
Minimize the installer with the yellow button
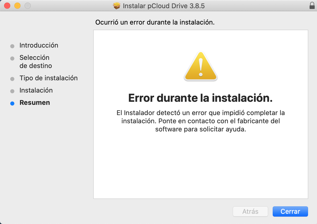[x=17, y=5]
